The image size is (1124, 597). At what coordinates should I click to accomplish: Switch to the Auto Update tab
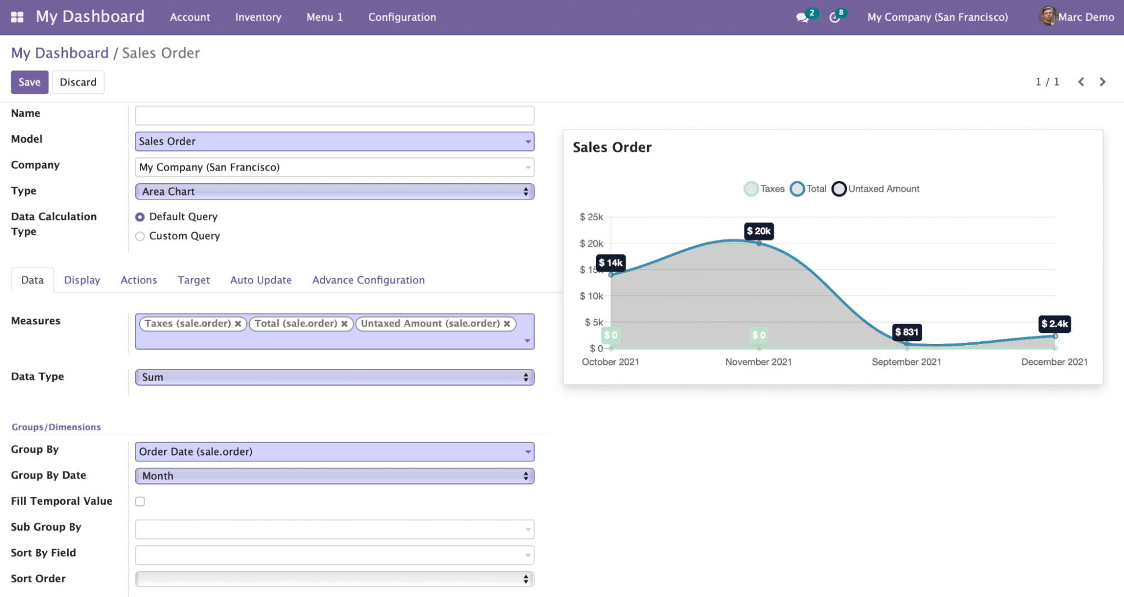(x=261, y=280)
